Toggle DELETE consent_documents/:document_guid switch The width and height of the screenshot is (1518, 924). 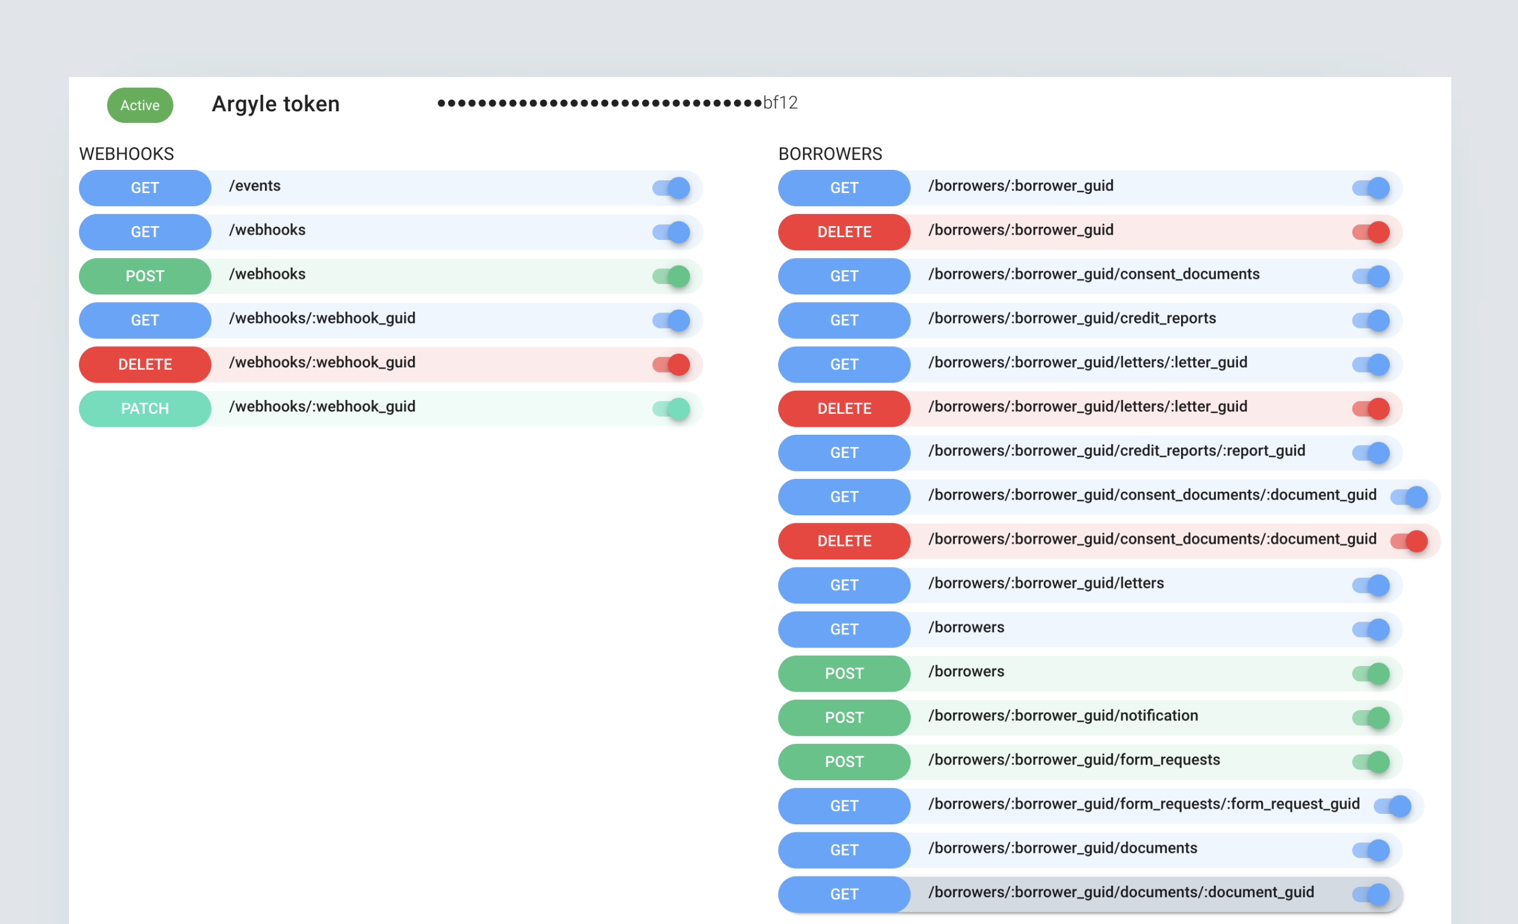click(x=1408, y=541)
